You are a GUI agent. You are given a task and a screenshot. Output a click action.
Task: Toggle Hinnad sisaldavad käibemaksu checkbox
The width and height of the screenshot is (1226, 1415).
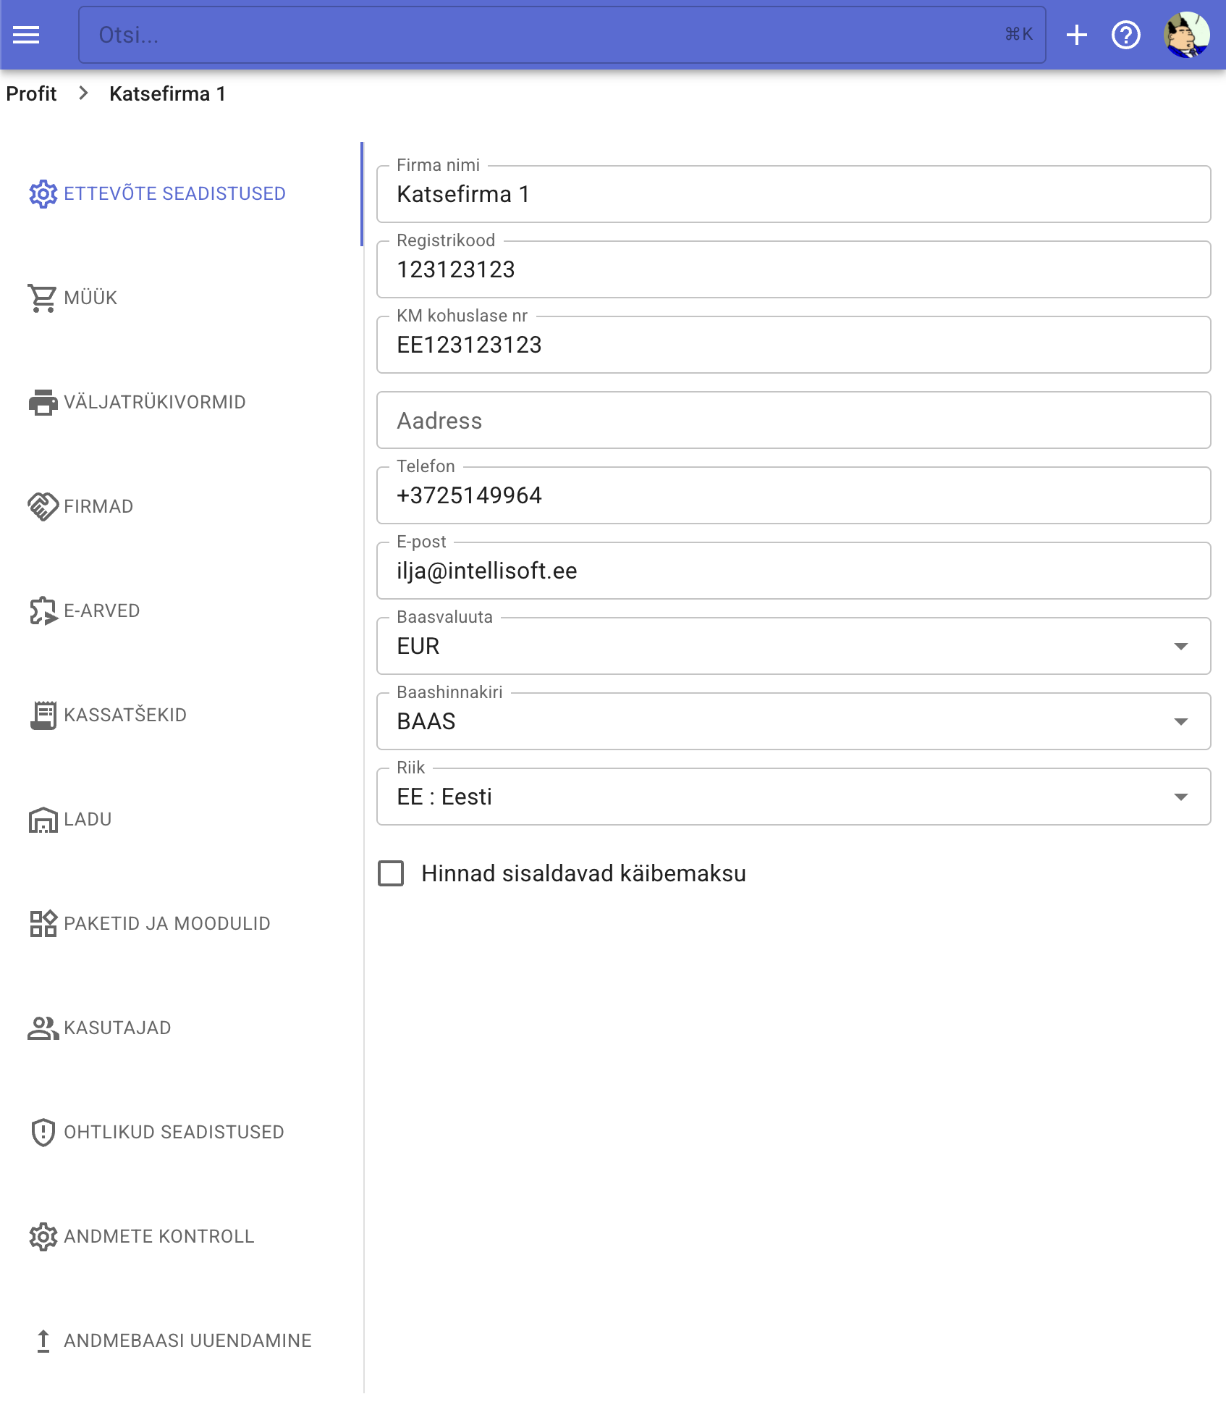(391, 873)
